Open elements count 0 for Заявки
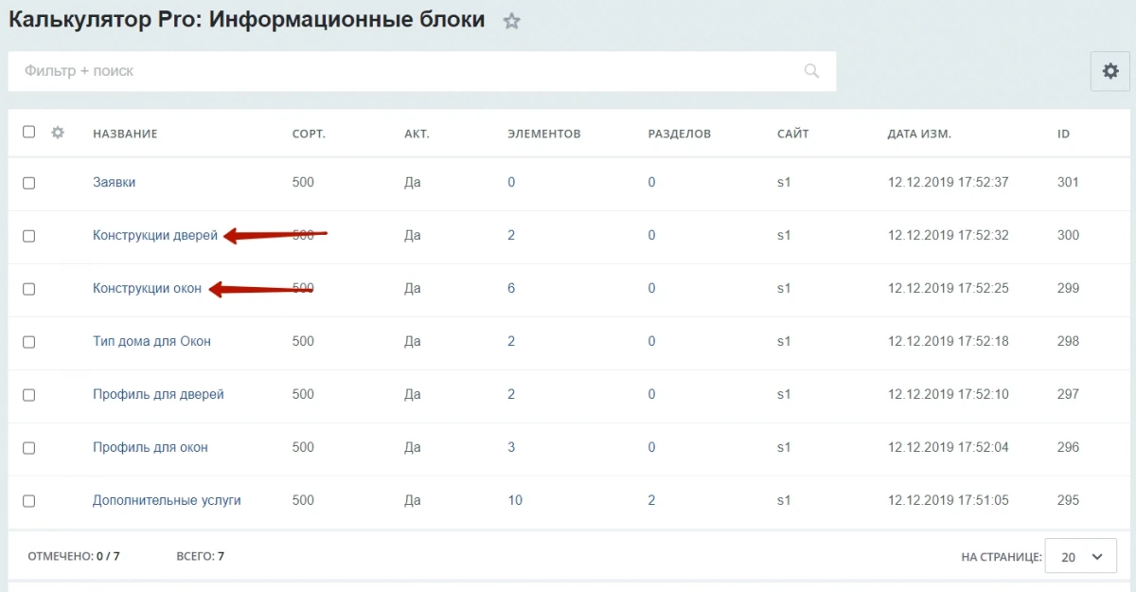Image resolution: width=1136 pixels, height=592 pixels. [x=511, y=182]
